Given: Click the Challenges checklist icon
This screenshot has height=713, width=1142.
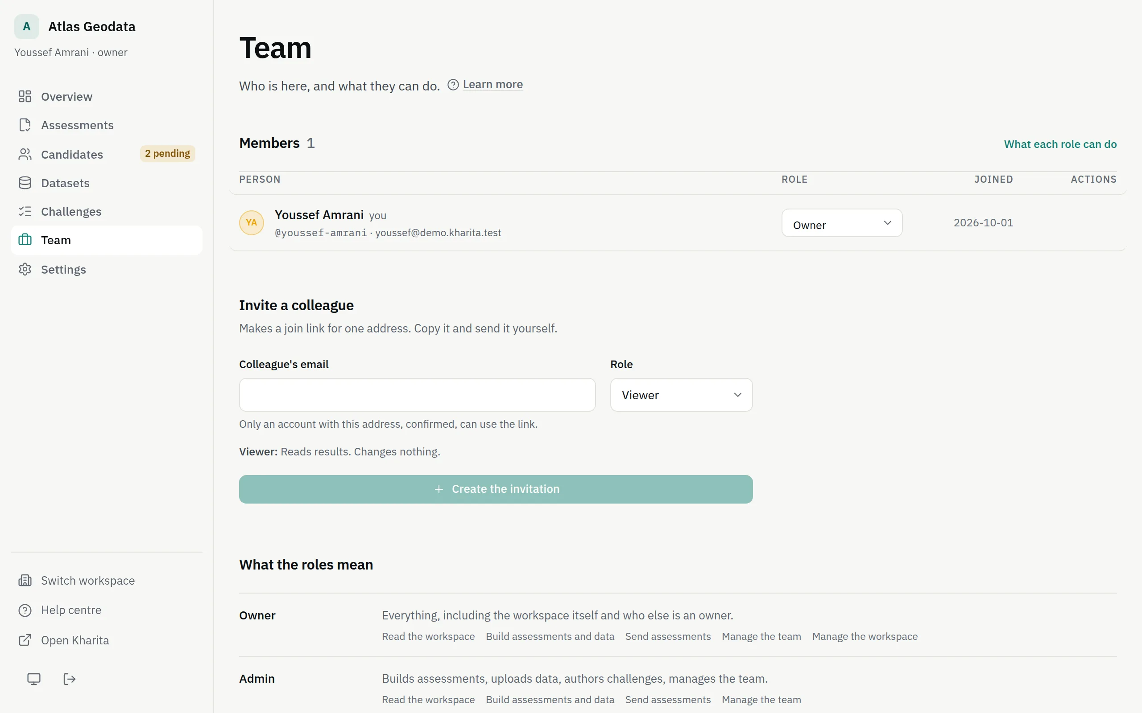Looking at the screenshot, I should coord(25,211).
